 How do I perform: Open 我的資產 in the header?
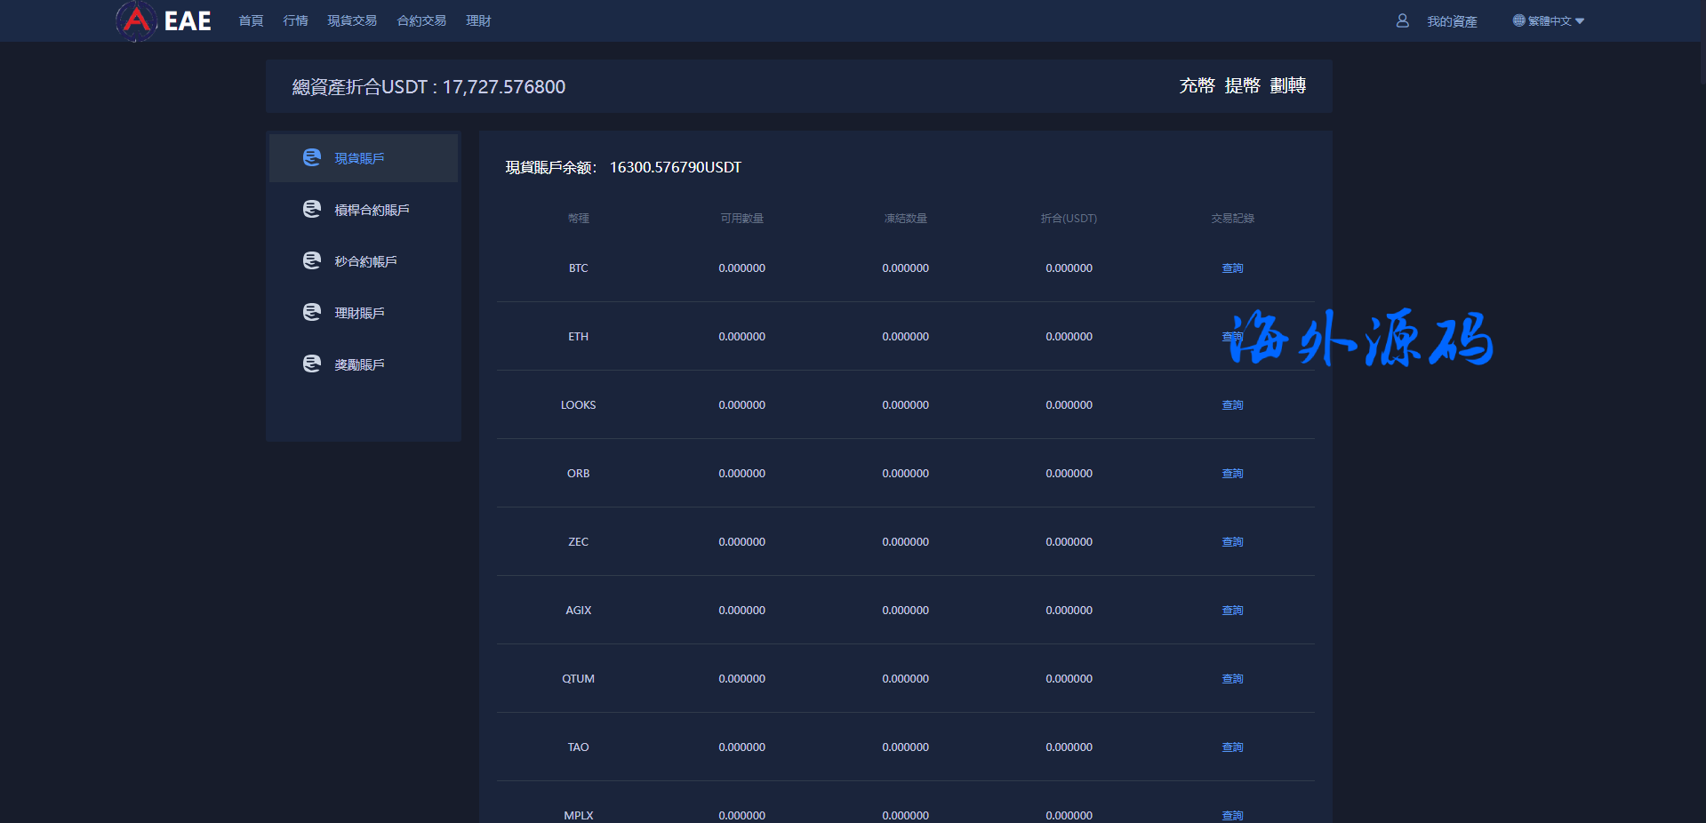click(x=1452, y=21)
